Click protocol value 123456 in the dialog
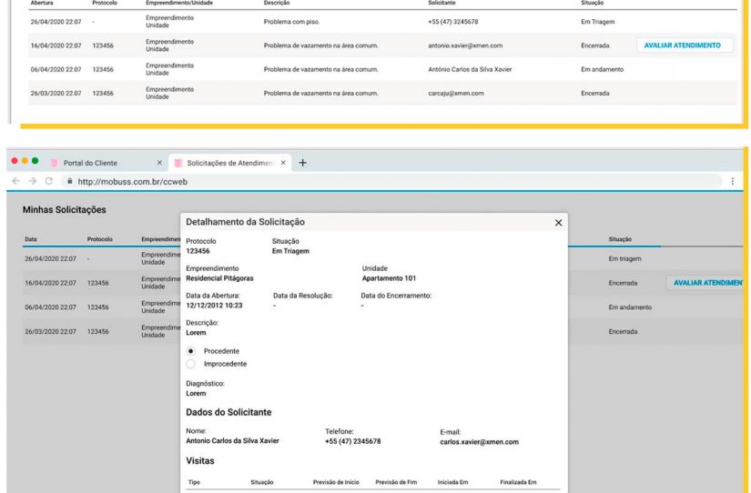The image size is (751, 493). 198,251
